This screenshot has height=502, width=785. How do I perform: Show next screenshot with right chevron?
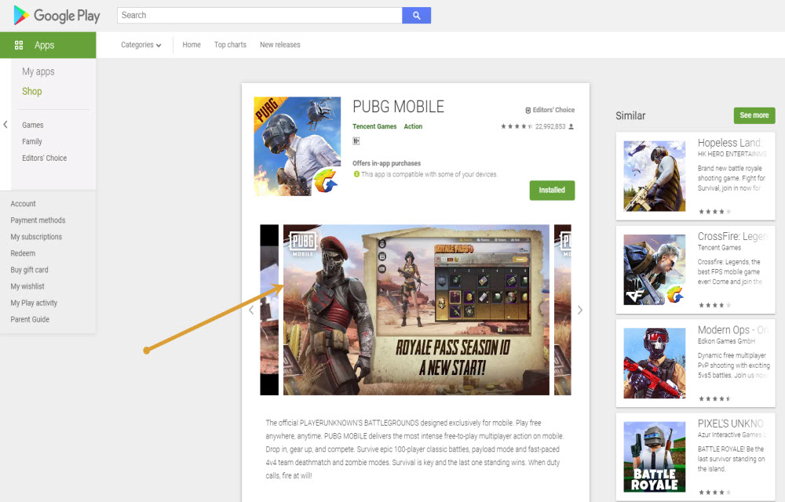[580, 310]
